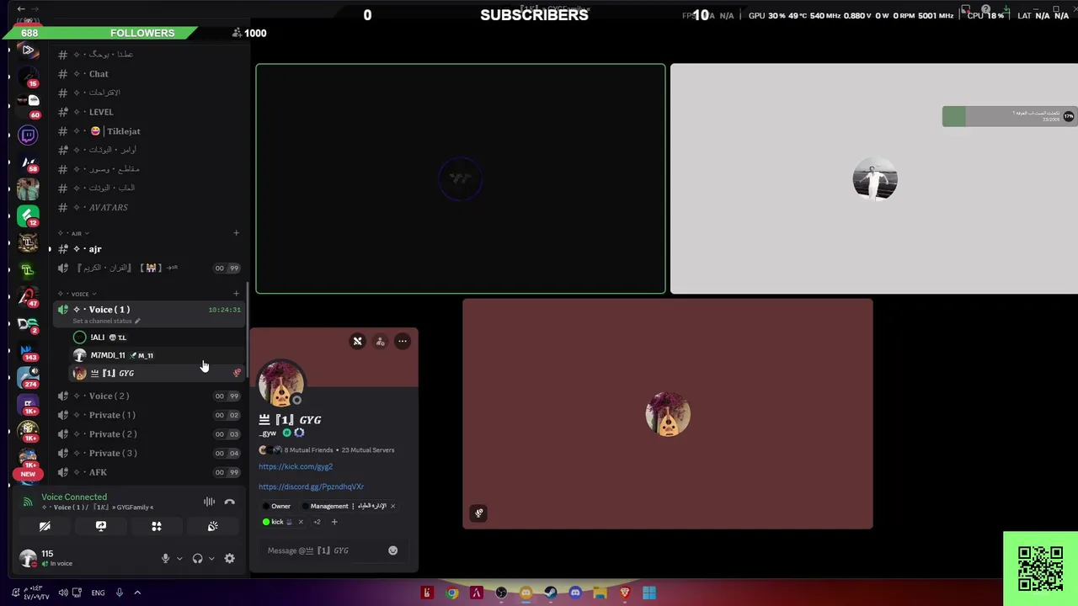Join the Private ( 1 ) voice channel
1078x606 pixels.
coord(148,415)
